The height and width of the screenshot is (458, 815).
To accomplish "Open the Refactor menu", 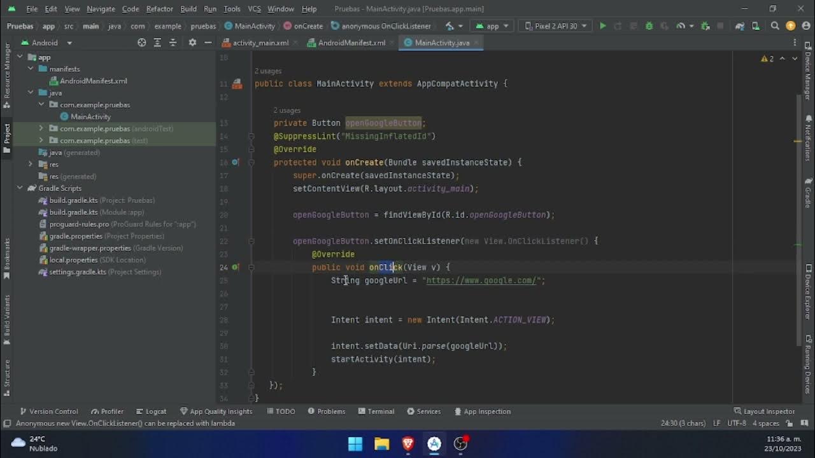I will [x=159, y=9].
